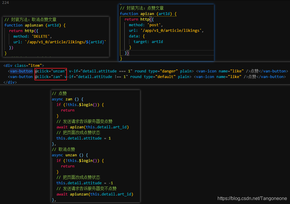Click the comment '// 封装方法: 取消点赞文章'
Viewport: 290px width, 204px height.
(30, 20)
